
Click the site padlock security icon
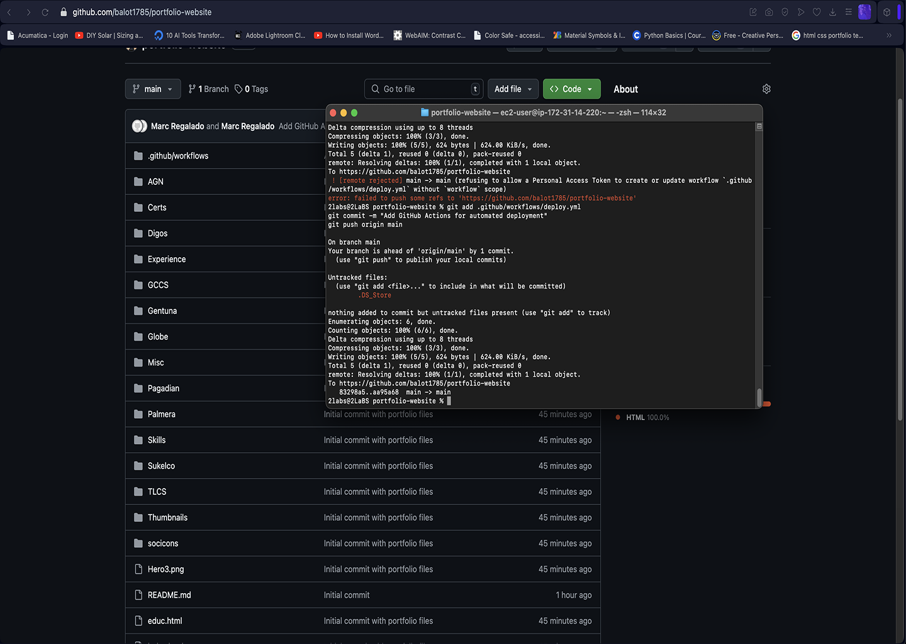pyautogui.click(x=64, y=12)
